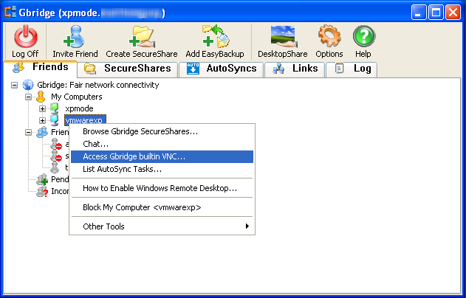Click the Friends group icon in tree
The image size is (466, 298).
coord(41,132)
